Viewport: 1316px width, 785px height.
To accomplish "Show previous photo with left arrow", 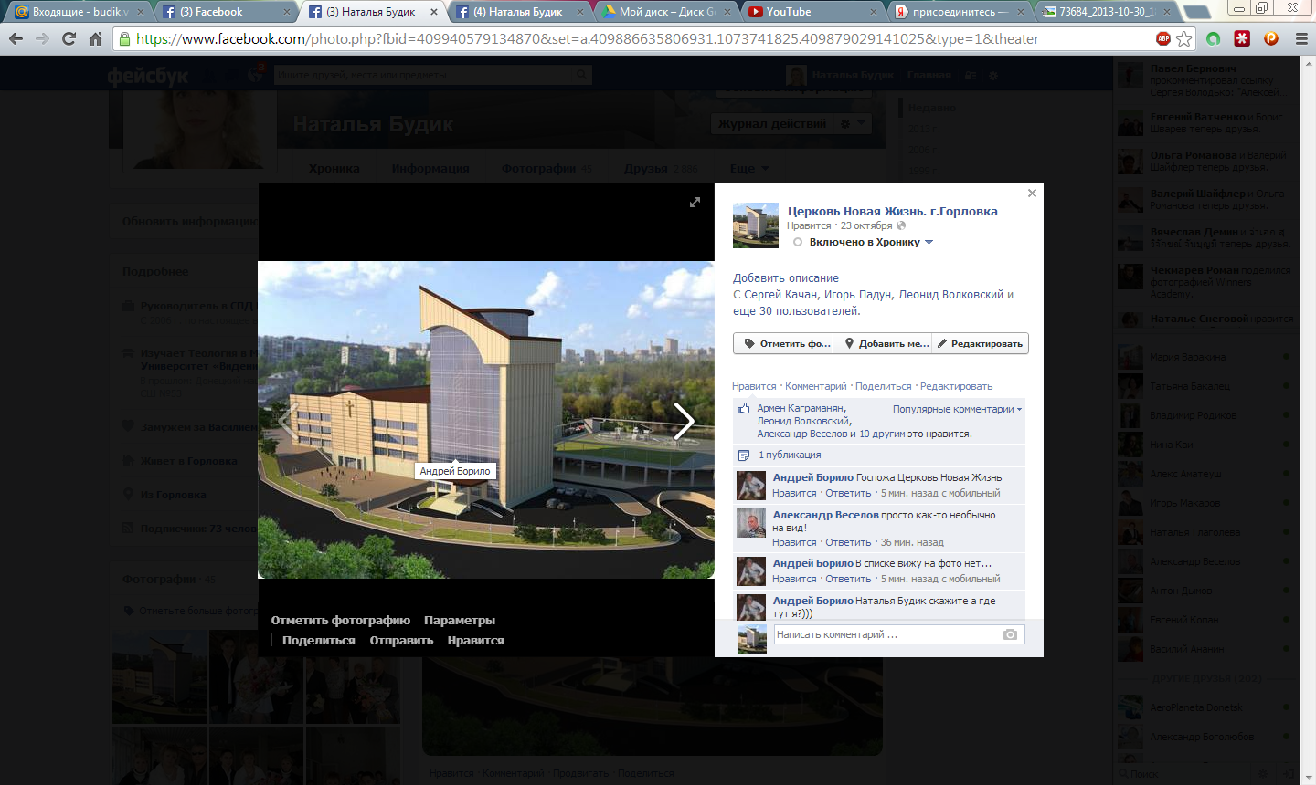I will point(288,421).
